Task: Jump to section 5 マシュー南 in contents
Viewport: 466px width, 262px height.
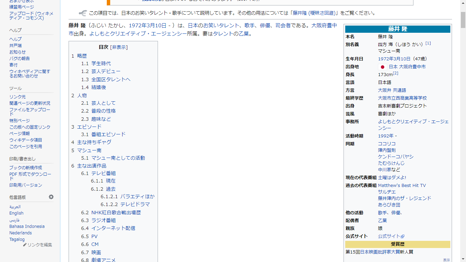Action: coord(86,150)
